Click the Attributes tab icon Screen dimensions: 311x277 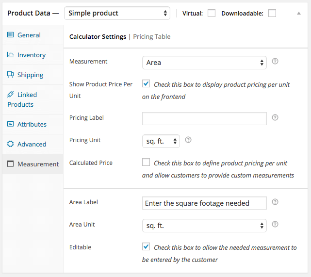click(x=11, y=124)
